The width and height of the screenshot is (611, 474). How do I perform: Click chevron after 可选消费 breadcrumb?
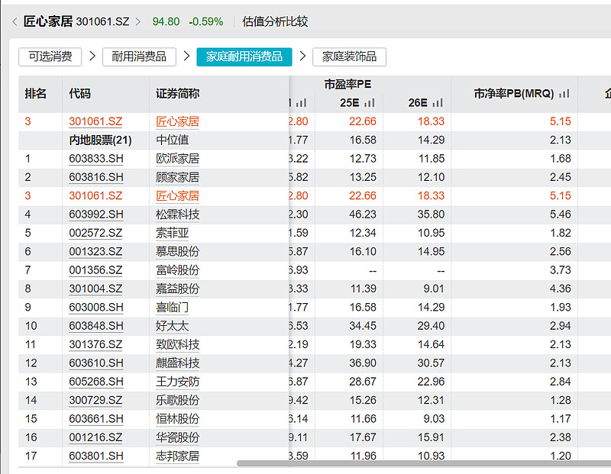[x=92, y=56]
